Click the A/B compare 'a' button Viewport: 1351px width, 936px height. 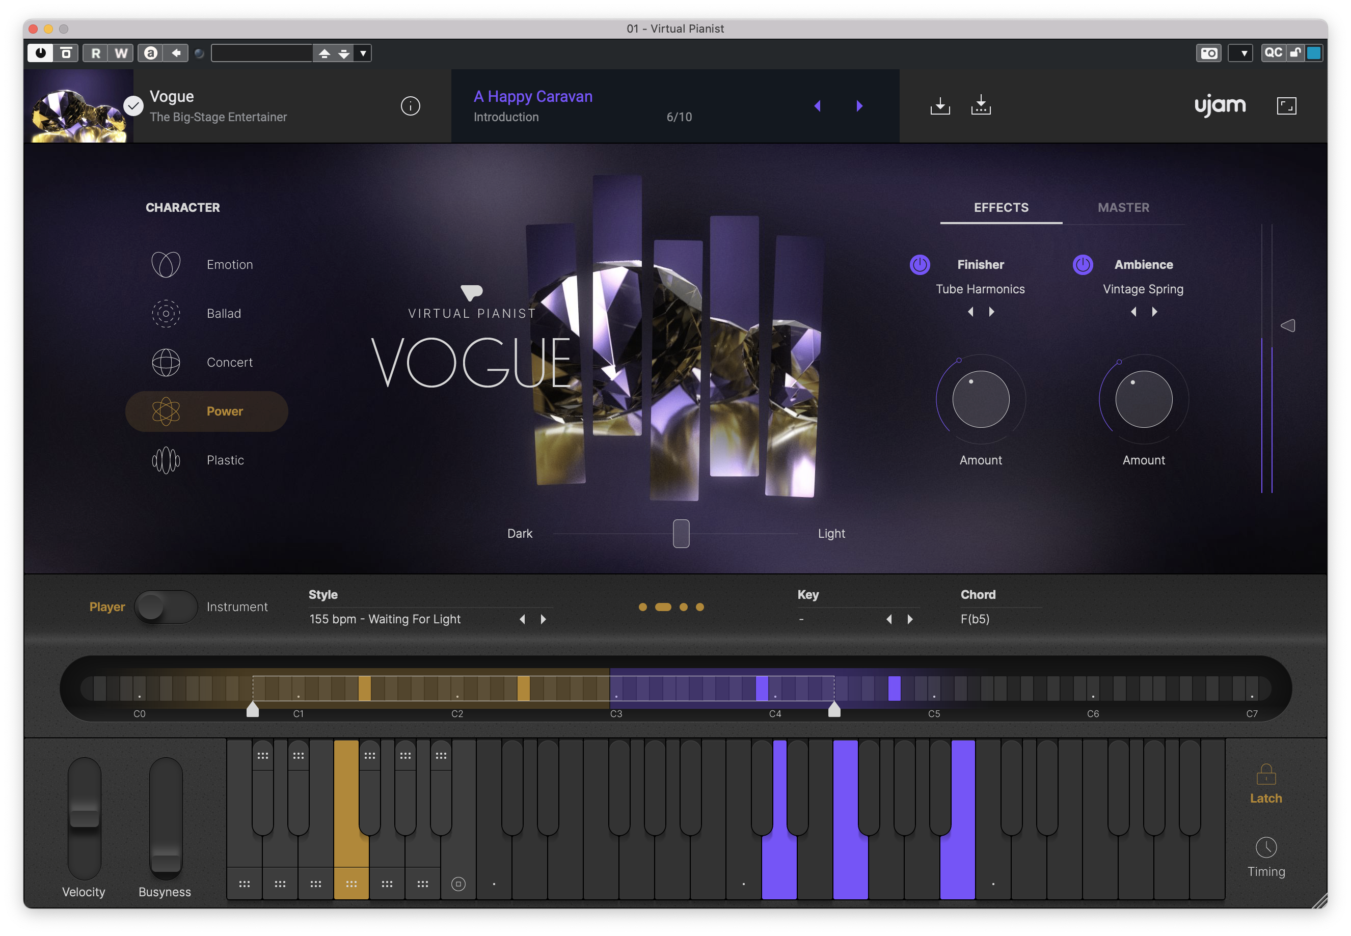[x=151, y=53]
